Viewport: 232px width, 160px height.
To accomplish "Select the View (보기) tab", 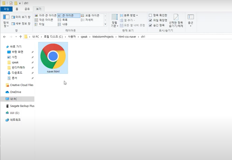I will [x=39, y=9].
